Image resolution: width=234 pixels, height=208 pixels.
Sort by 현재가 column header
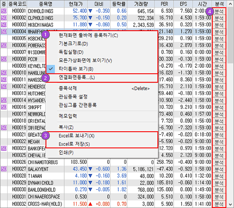click(76, 4)
